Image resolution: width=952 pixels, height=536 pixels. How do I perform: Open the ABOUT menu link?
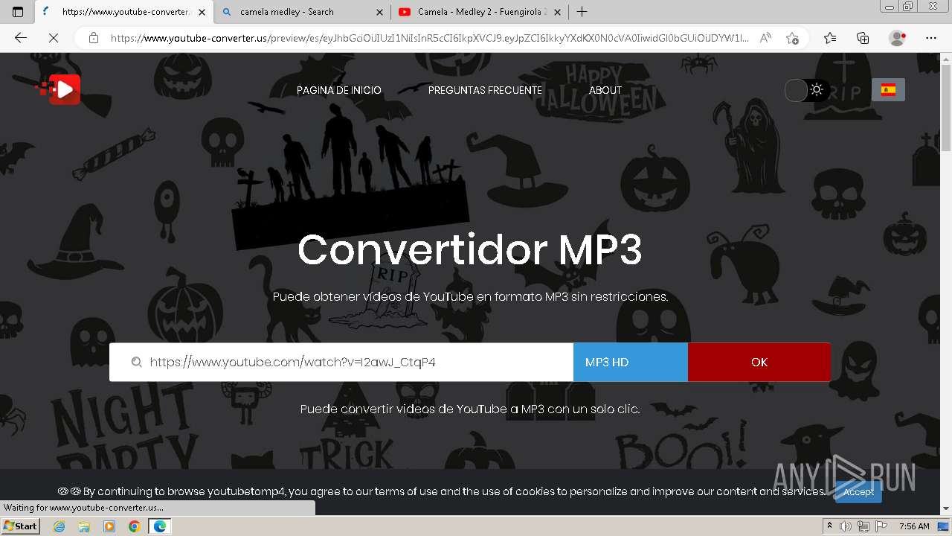pyautogui.click(x=605, y=90)
